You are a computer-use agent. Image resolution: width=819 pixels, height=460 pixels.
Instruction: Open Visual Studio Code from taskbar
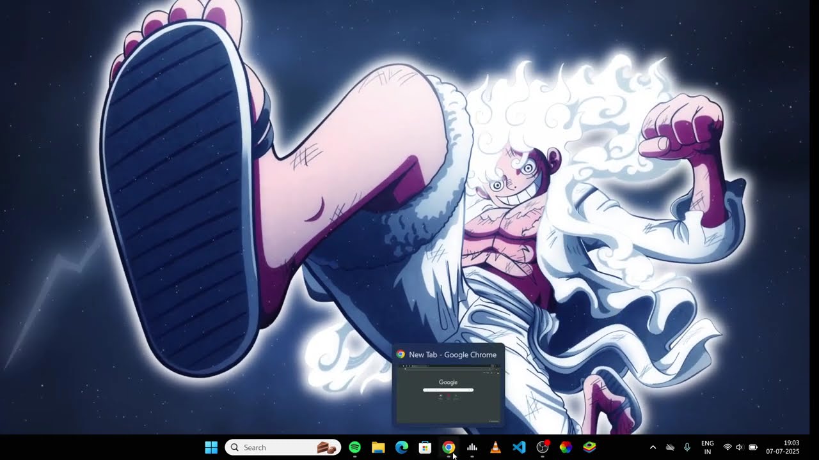(519, 447)
